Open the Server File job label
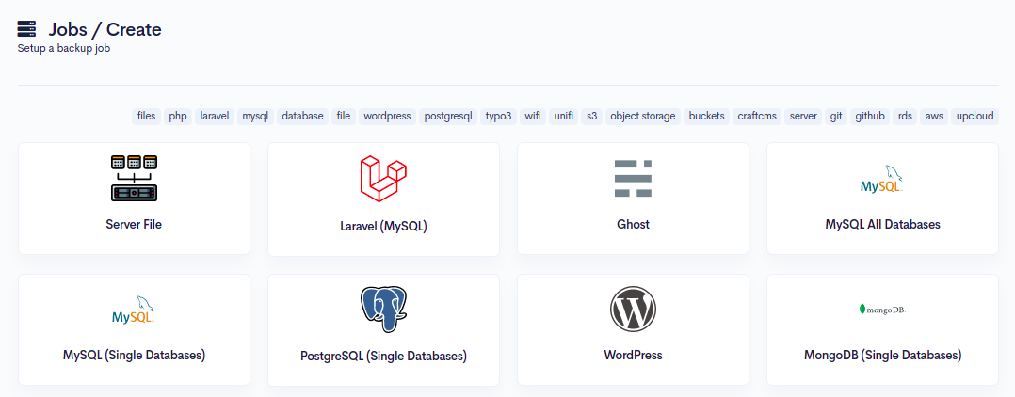This screenshot has width=1015, height=397. point(134,224)
